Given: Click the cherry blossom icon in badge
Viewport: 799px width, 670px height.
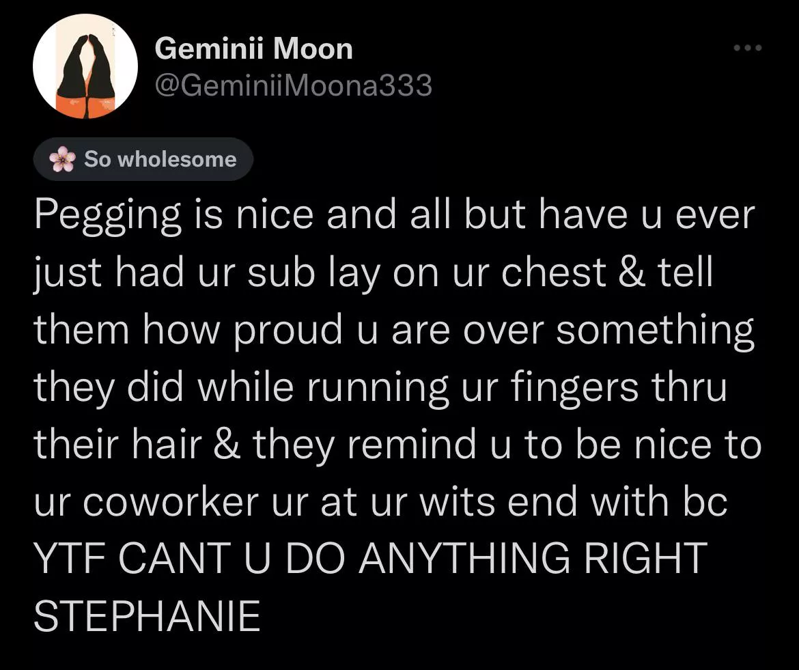Looking at the screenshot, I should pyautogui.click(x=63, y=159).
